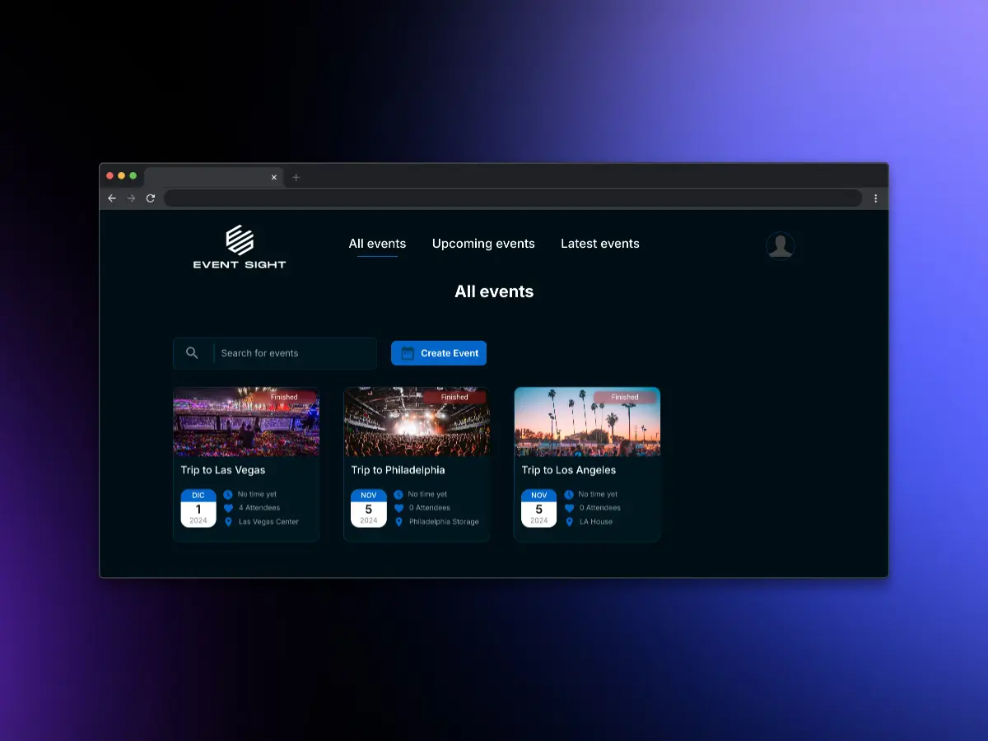Focus the Search for events field
The image size is (988, 741).
292,353
